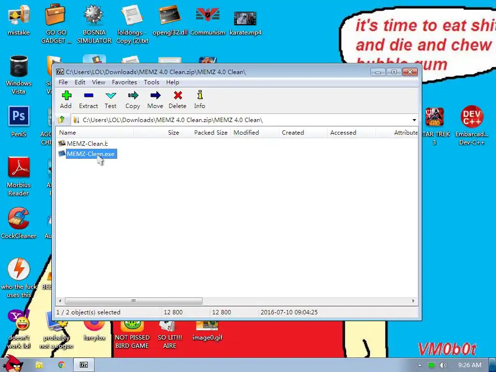The image size is (496, 372).
Task: Open the Edit menu
Action: 80,82
